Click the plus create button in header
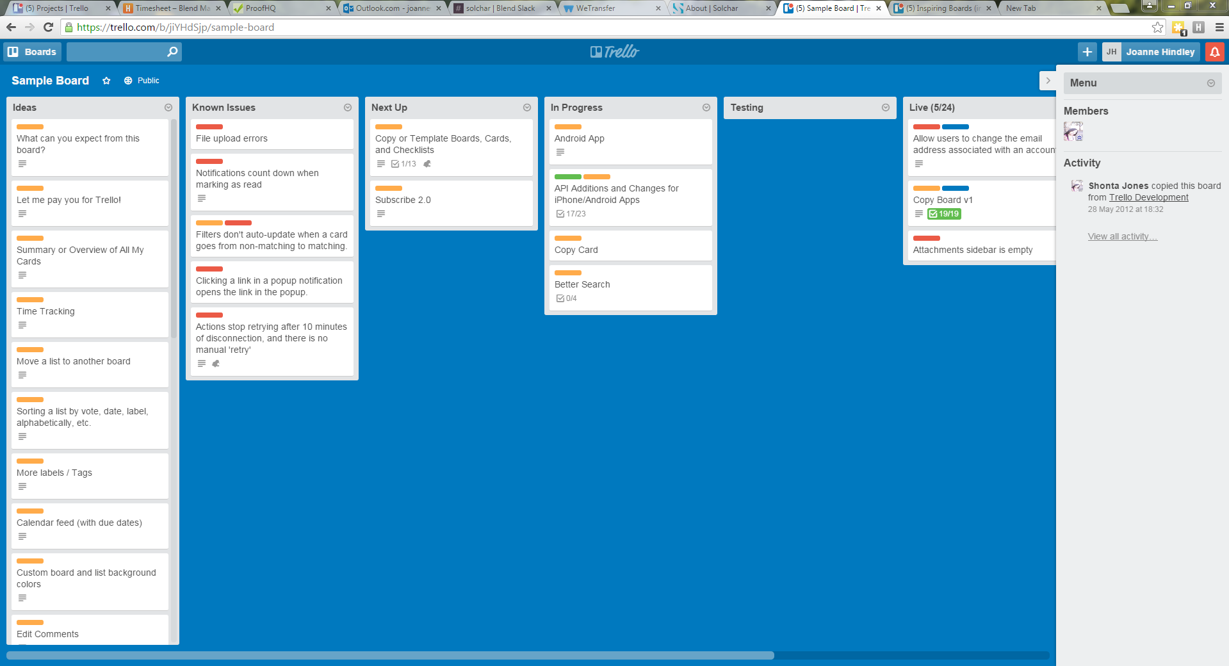The width and height of the screenshot is (1229, 666). click(1087, 52)
